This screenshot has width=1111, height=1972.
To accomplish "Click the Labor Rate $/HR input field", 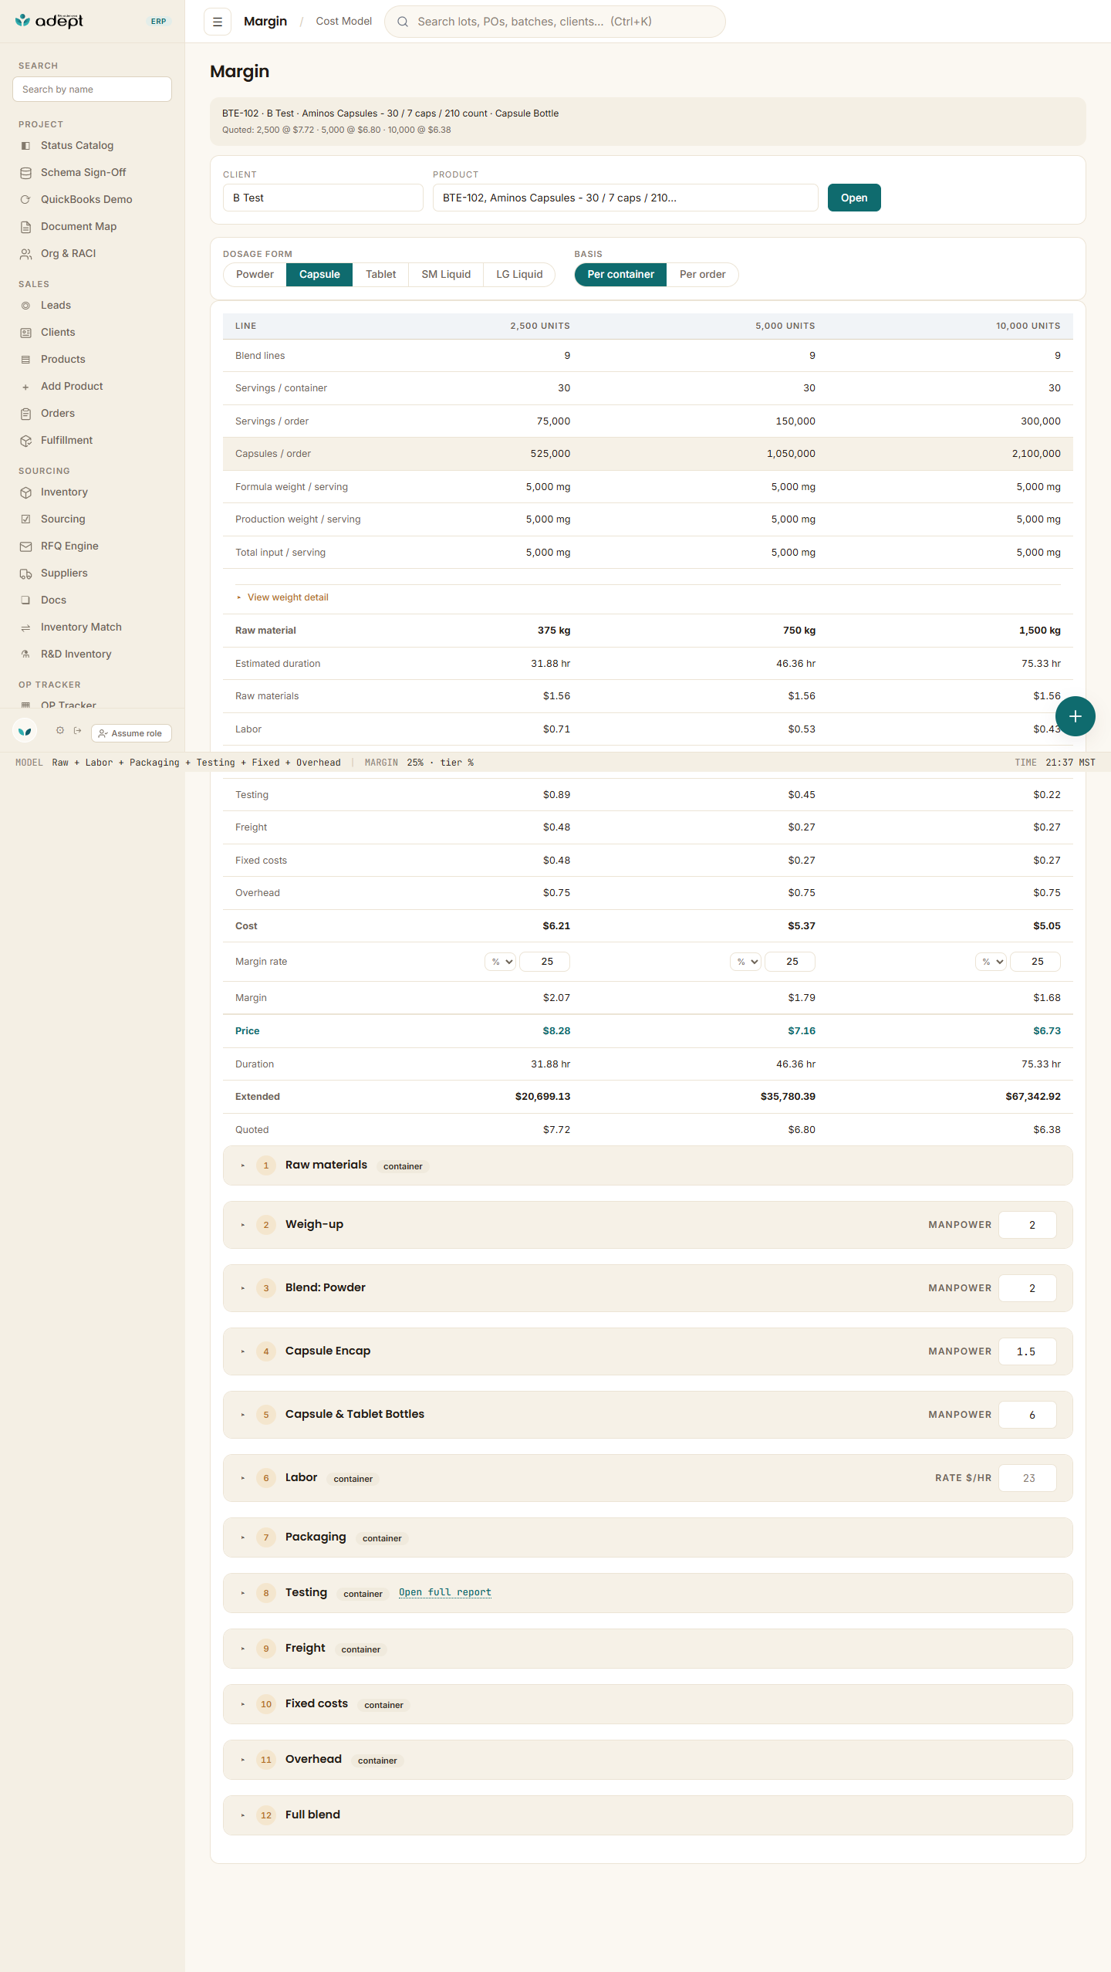I will (1028, 1478).
